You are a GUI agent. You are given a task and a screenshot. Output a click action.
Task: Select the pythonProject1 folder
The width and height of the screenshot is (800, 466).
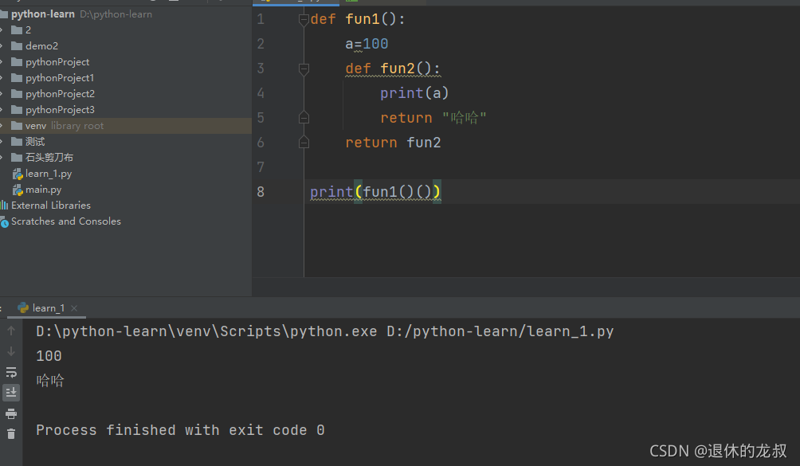click(x=60, y=78)
